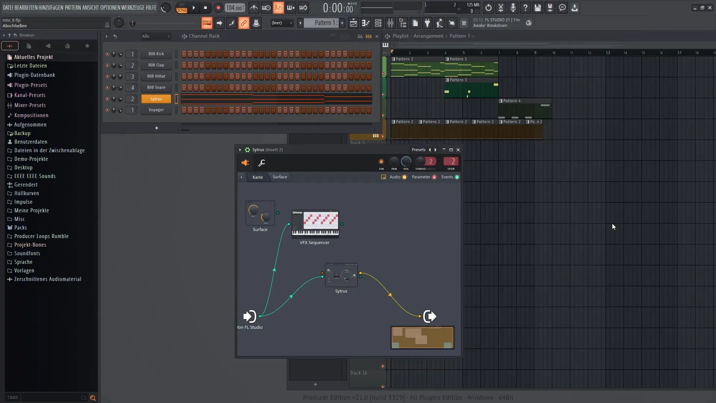Expand the Soundfonts folder in browser
Image resolution: width=716 pixels, height=403 pixels.
(x=27, y=253)
